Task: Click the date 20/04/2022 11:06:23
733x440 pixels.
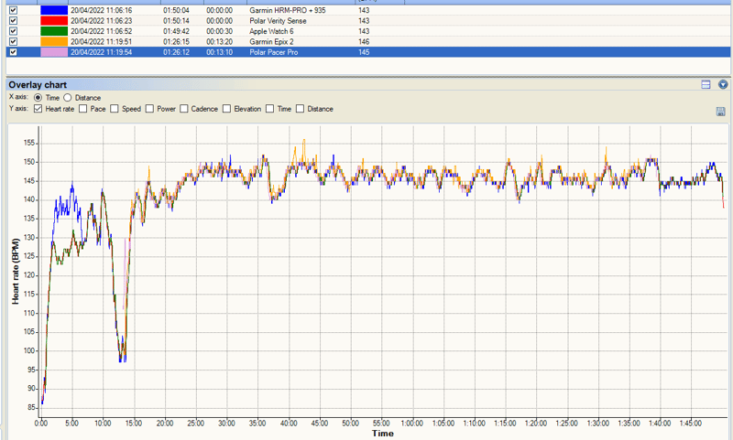Action: click(102, 20)
